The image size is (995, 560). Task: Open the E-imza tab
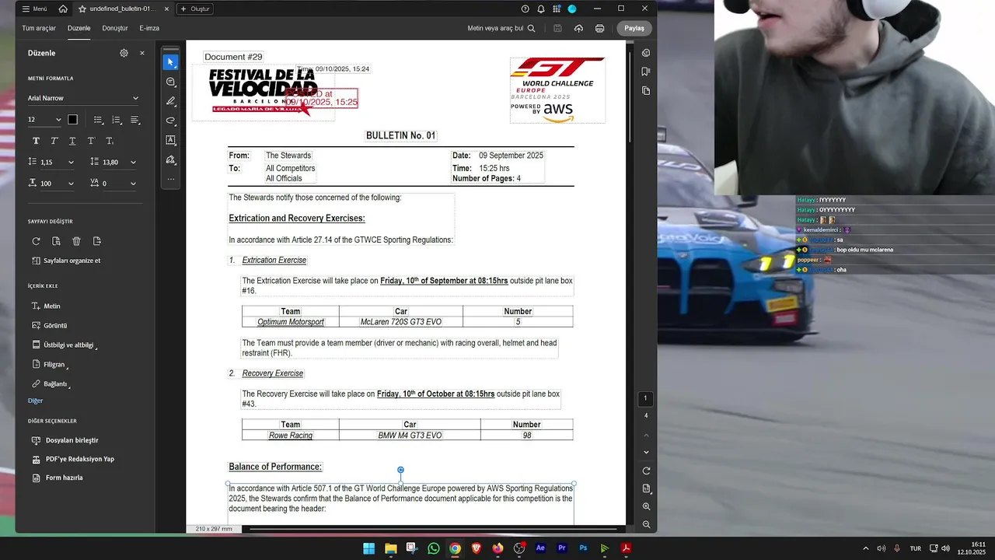(x=149, y=28)
